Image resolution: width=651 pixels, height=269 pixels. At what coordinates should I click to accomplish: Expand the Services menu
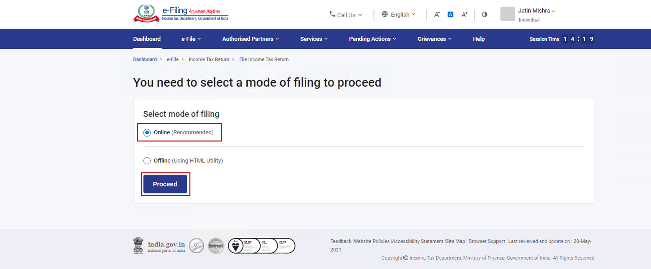click(314, 39)
